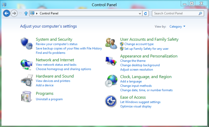Open User Accounts and Family Safety

[x=149, y=39]
